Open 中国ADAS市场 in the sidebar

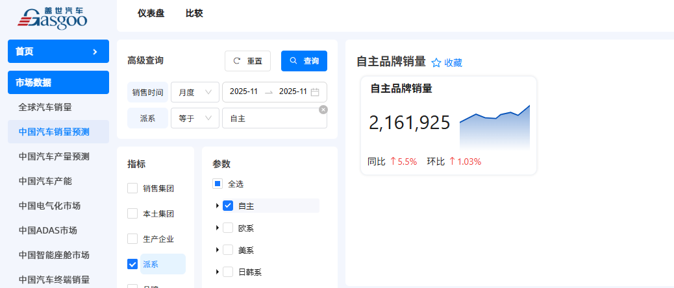tap(47, 230)
